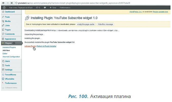Click Hide this message button
The width and height of the screenshot is (172, 102).
[105, 24]
